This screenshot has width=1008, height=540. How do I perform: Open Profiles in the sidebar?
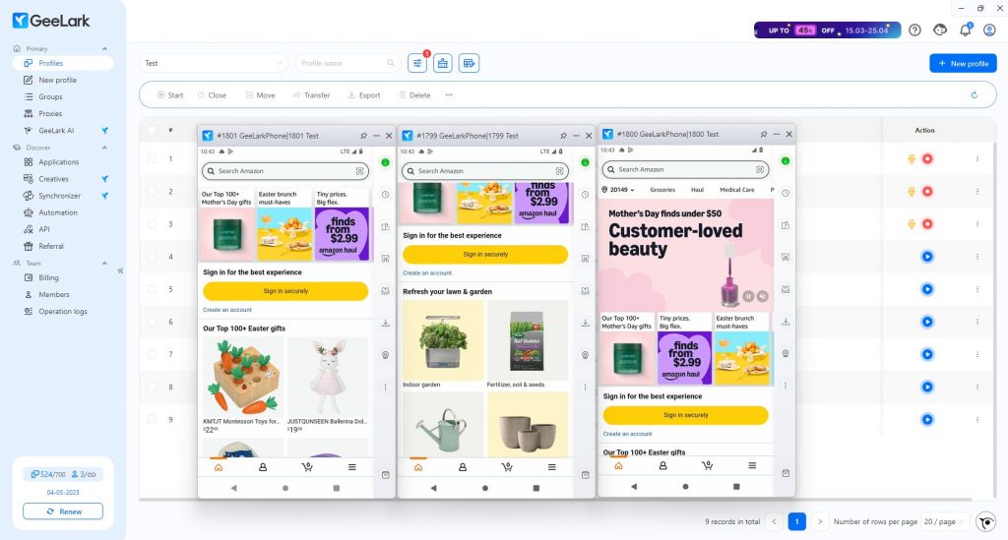tap(63, 63)
